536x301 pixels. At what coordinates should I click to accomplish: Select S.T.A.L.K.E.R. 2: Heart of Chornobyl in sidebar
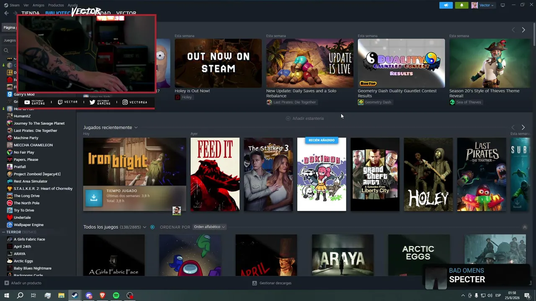[x=43, y=189]
